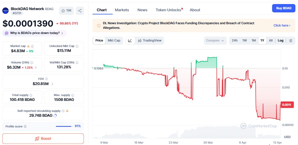Follow the 'Click here' news link
Image resolution: width=298 pixels, height=145 pixels.
(282, 25)
